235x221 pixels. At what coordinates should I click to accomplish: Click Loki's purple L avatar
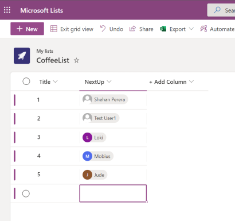(87, 137)
